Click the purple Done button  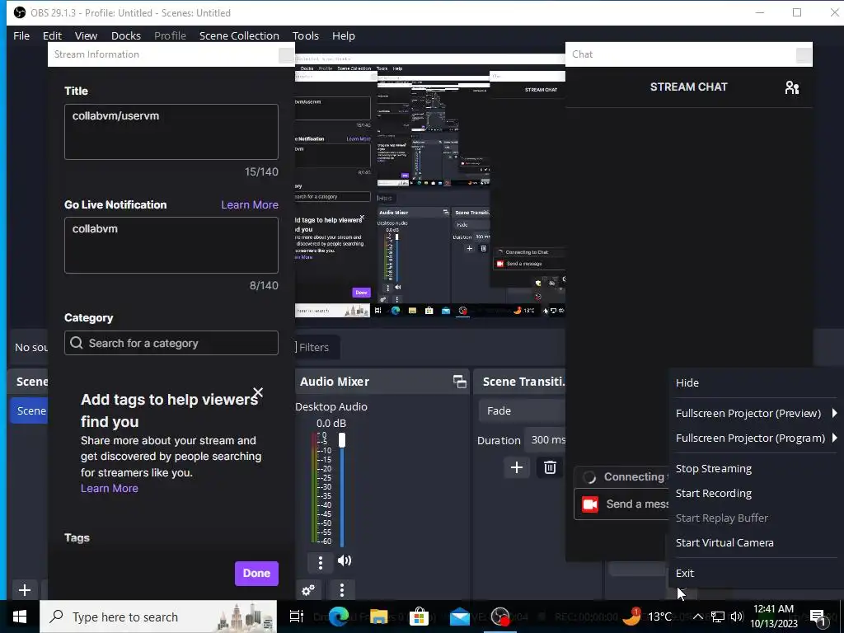coord(256,574)
